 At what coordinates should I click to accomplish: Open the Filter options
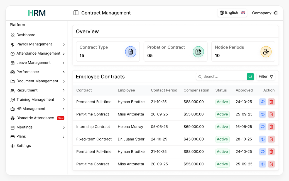click(x=266, y=76)
